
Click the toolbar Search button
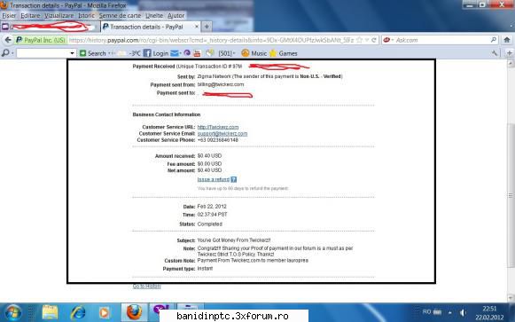92,53
